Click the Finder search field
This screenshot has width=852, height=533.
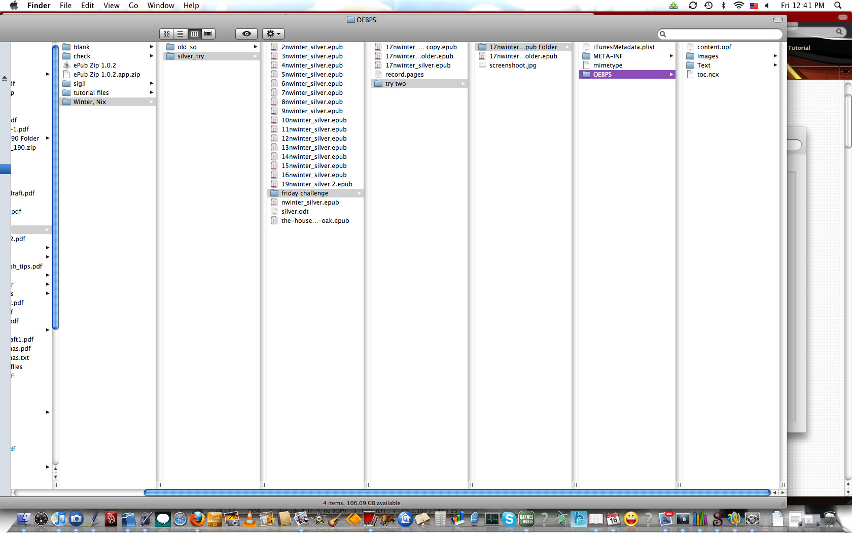[720, 34]
